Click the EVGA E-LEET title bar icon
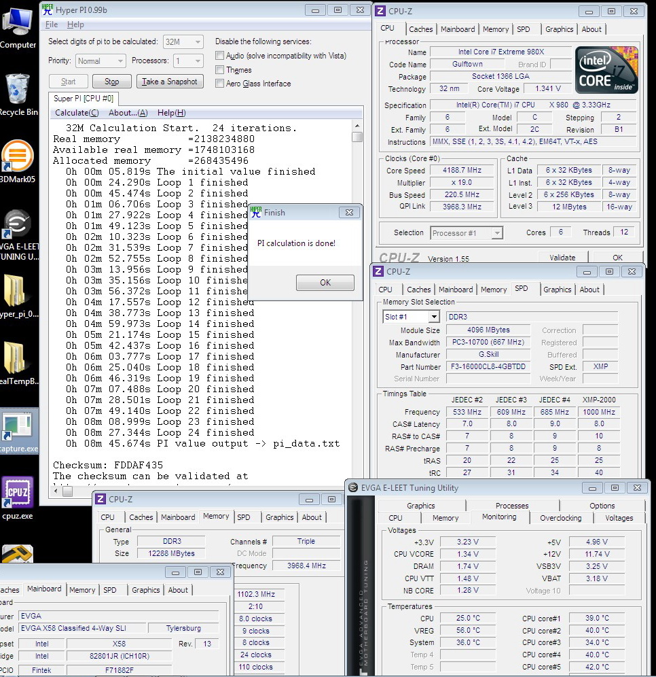The image size is (656, 677). tap(353, 488)
